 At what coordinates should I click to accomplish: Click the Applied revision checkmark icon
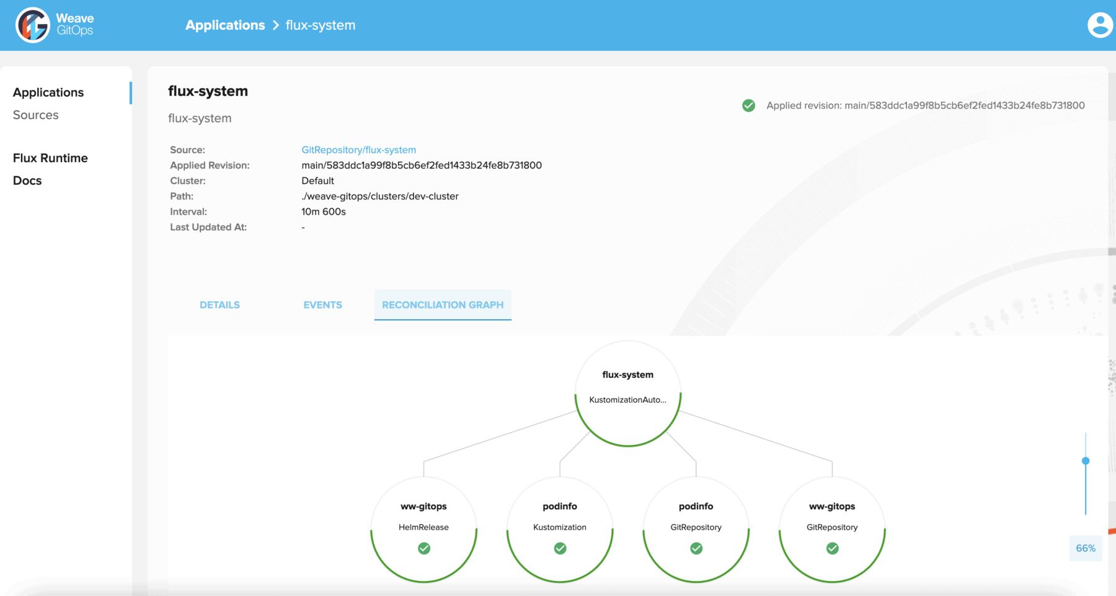pyautogui.click(x=748, y=105)
